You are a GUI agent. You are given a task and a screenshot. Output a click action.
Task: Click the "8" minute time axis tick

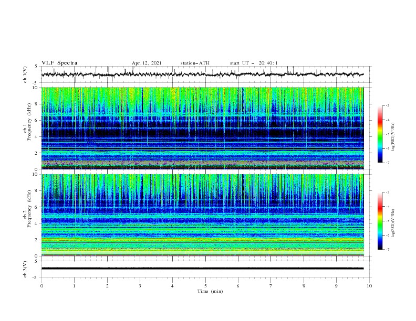[304, 286]
